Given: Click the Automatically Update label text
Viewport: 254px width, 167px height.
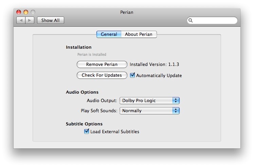Looking at the screenshot, I should [159, 75].
